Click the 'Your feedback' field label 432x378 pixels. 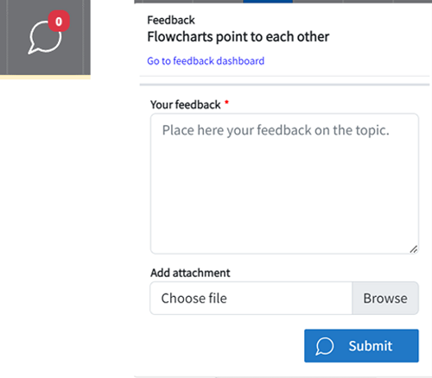tap(186, 104)
